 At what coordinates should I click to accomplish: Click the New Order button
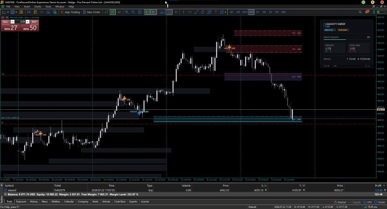[92, 12]
